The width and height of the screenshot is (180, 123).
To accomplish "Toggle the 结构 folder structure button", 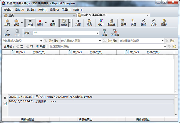I will pyautogui.click(x=64, y=23).
